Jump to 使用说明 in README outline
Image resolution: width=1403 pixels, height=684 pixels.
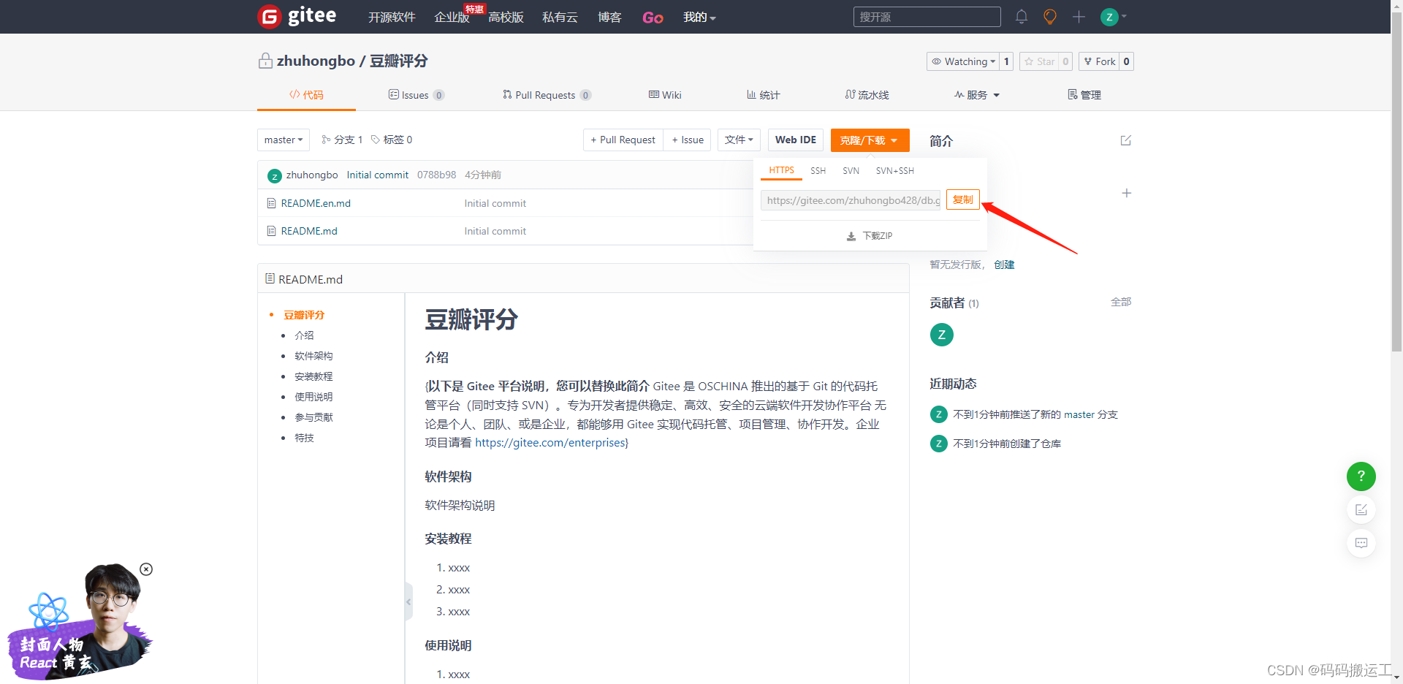pos(313,397)
